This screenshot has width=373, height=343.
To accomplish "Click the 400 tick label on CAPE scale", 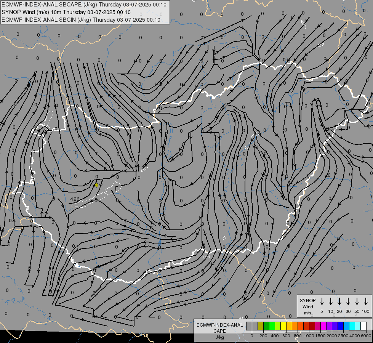I will pyautogui.click(x=275, y=336).
